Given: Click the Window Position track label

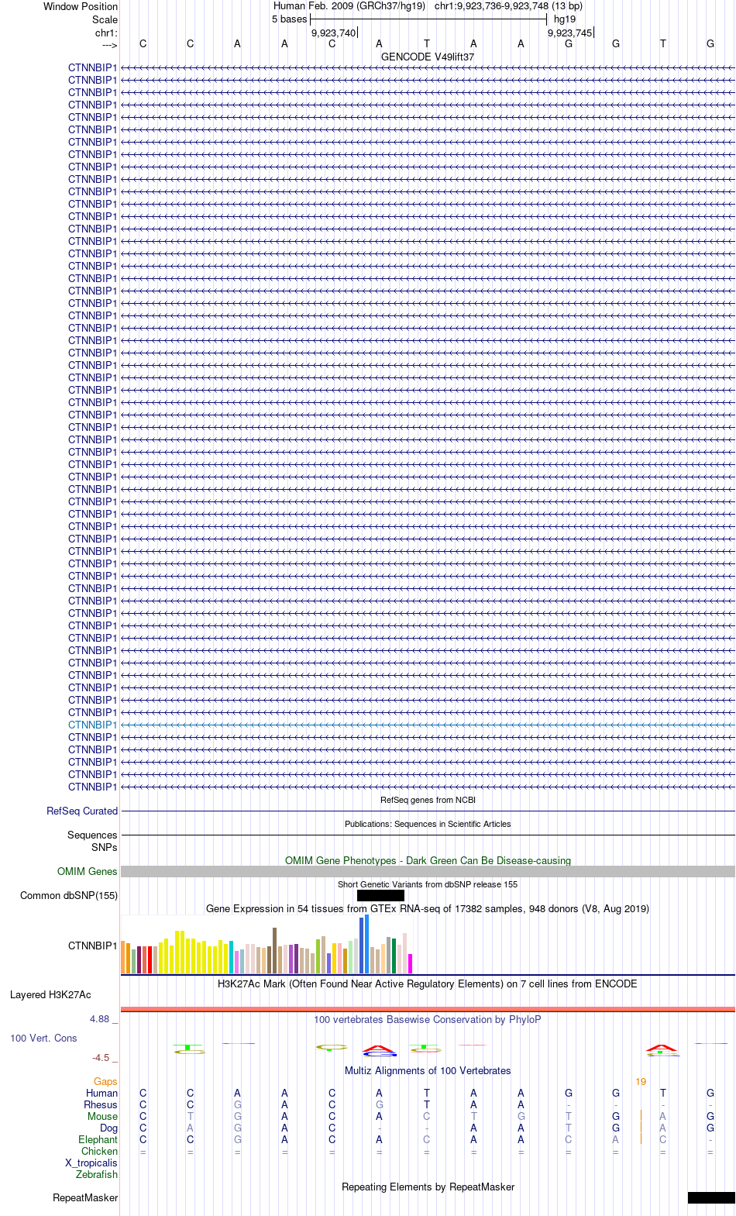Looking at the screenshot, I should coord(81,6).
